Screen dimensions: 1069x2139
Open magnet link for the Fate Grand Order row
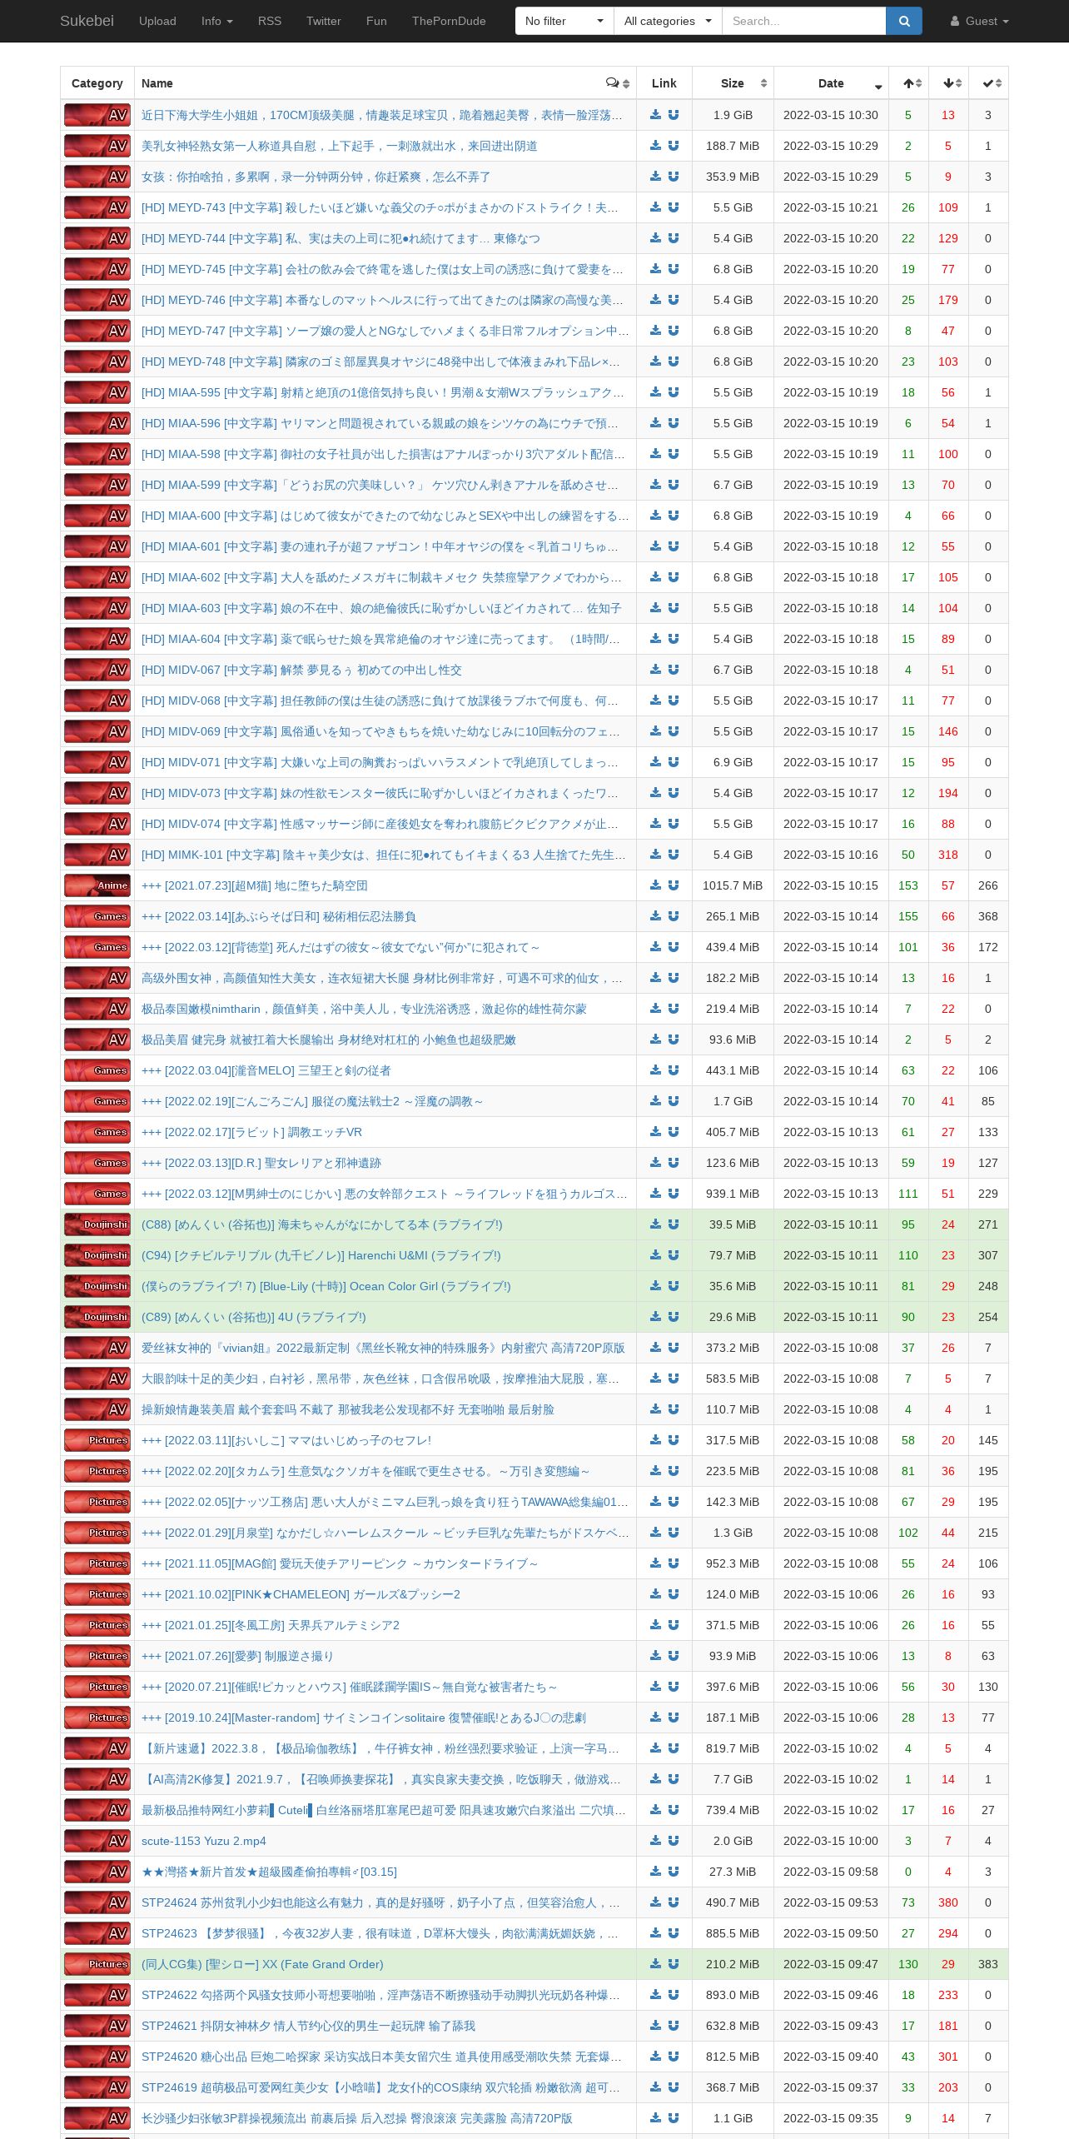click(674, 1964)
